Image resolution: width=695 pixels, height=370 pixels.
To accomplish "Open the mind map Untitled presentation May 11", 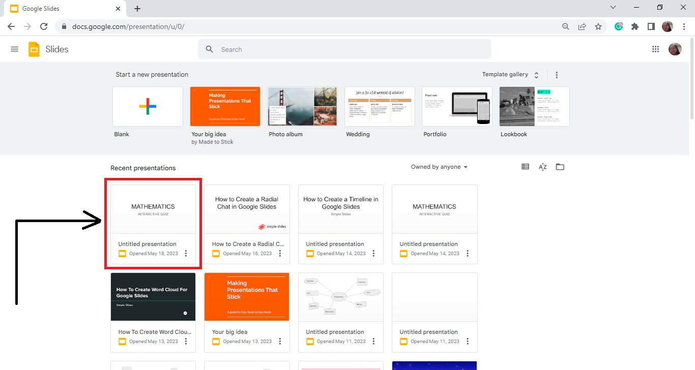I will click(x=340, y=297).
